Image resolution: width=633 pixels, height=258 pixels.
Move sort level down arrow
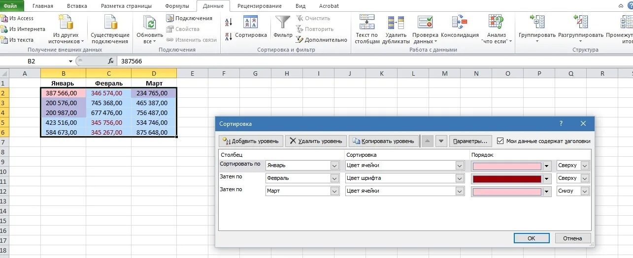click(x=441, y=141)
